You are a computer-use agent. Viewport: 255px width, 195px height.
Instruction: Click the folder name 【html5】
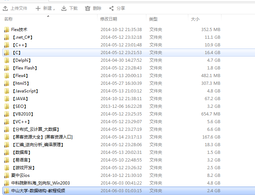pos(21,83)
